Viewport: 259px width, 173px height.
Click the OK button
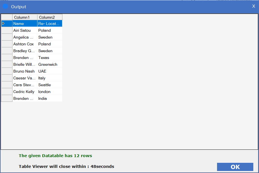(235, 167)
